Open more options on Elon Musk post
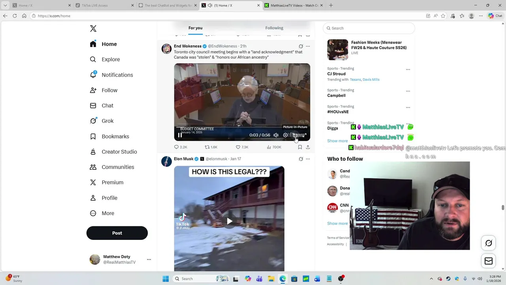Image resolution: width=506 pixels, height=285 pixels. [308, 159]
